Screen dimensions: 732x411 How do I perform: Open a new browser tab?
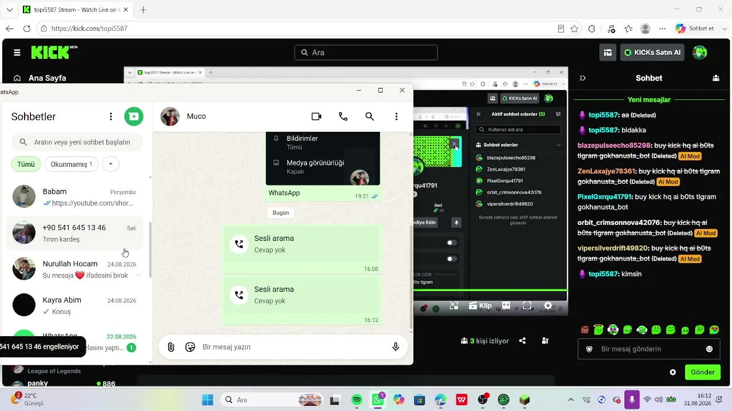143,10
